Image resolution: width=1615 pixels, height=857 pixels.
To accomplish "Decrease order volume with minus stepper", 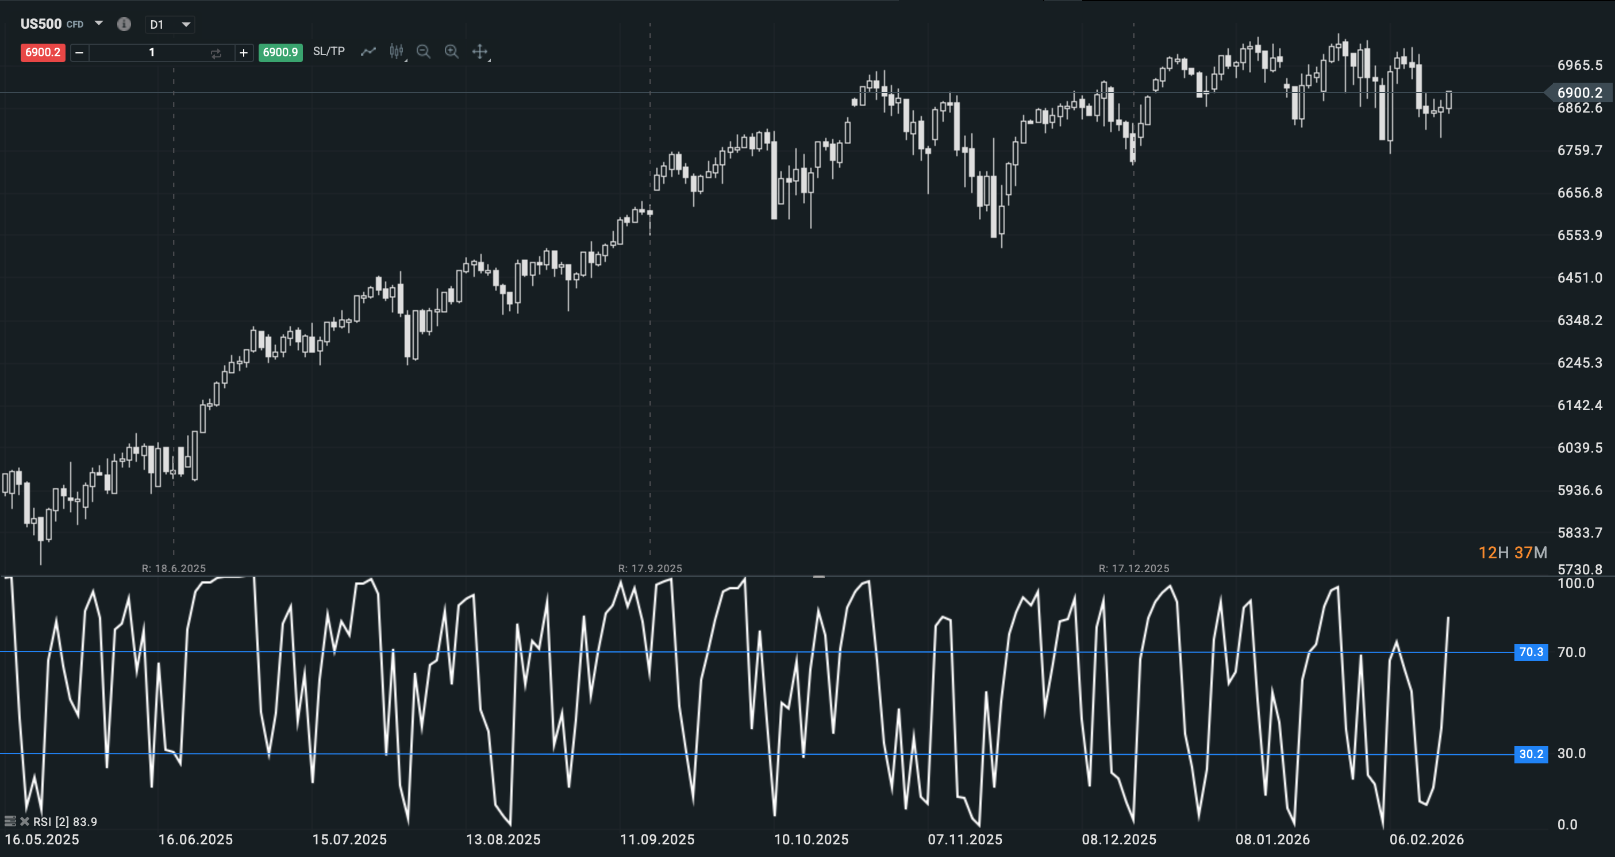I will click(x=79, y=53).
